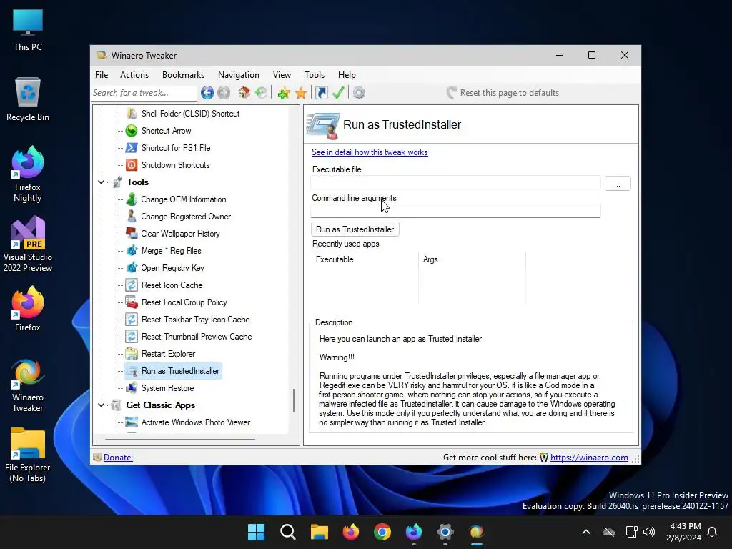The width and height of the screenshot is (732, 549).
Task: Click the Donate! link
Action: click(118, 457)
